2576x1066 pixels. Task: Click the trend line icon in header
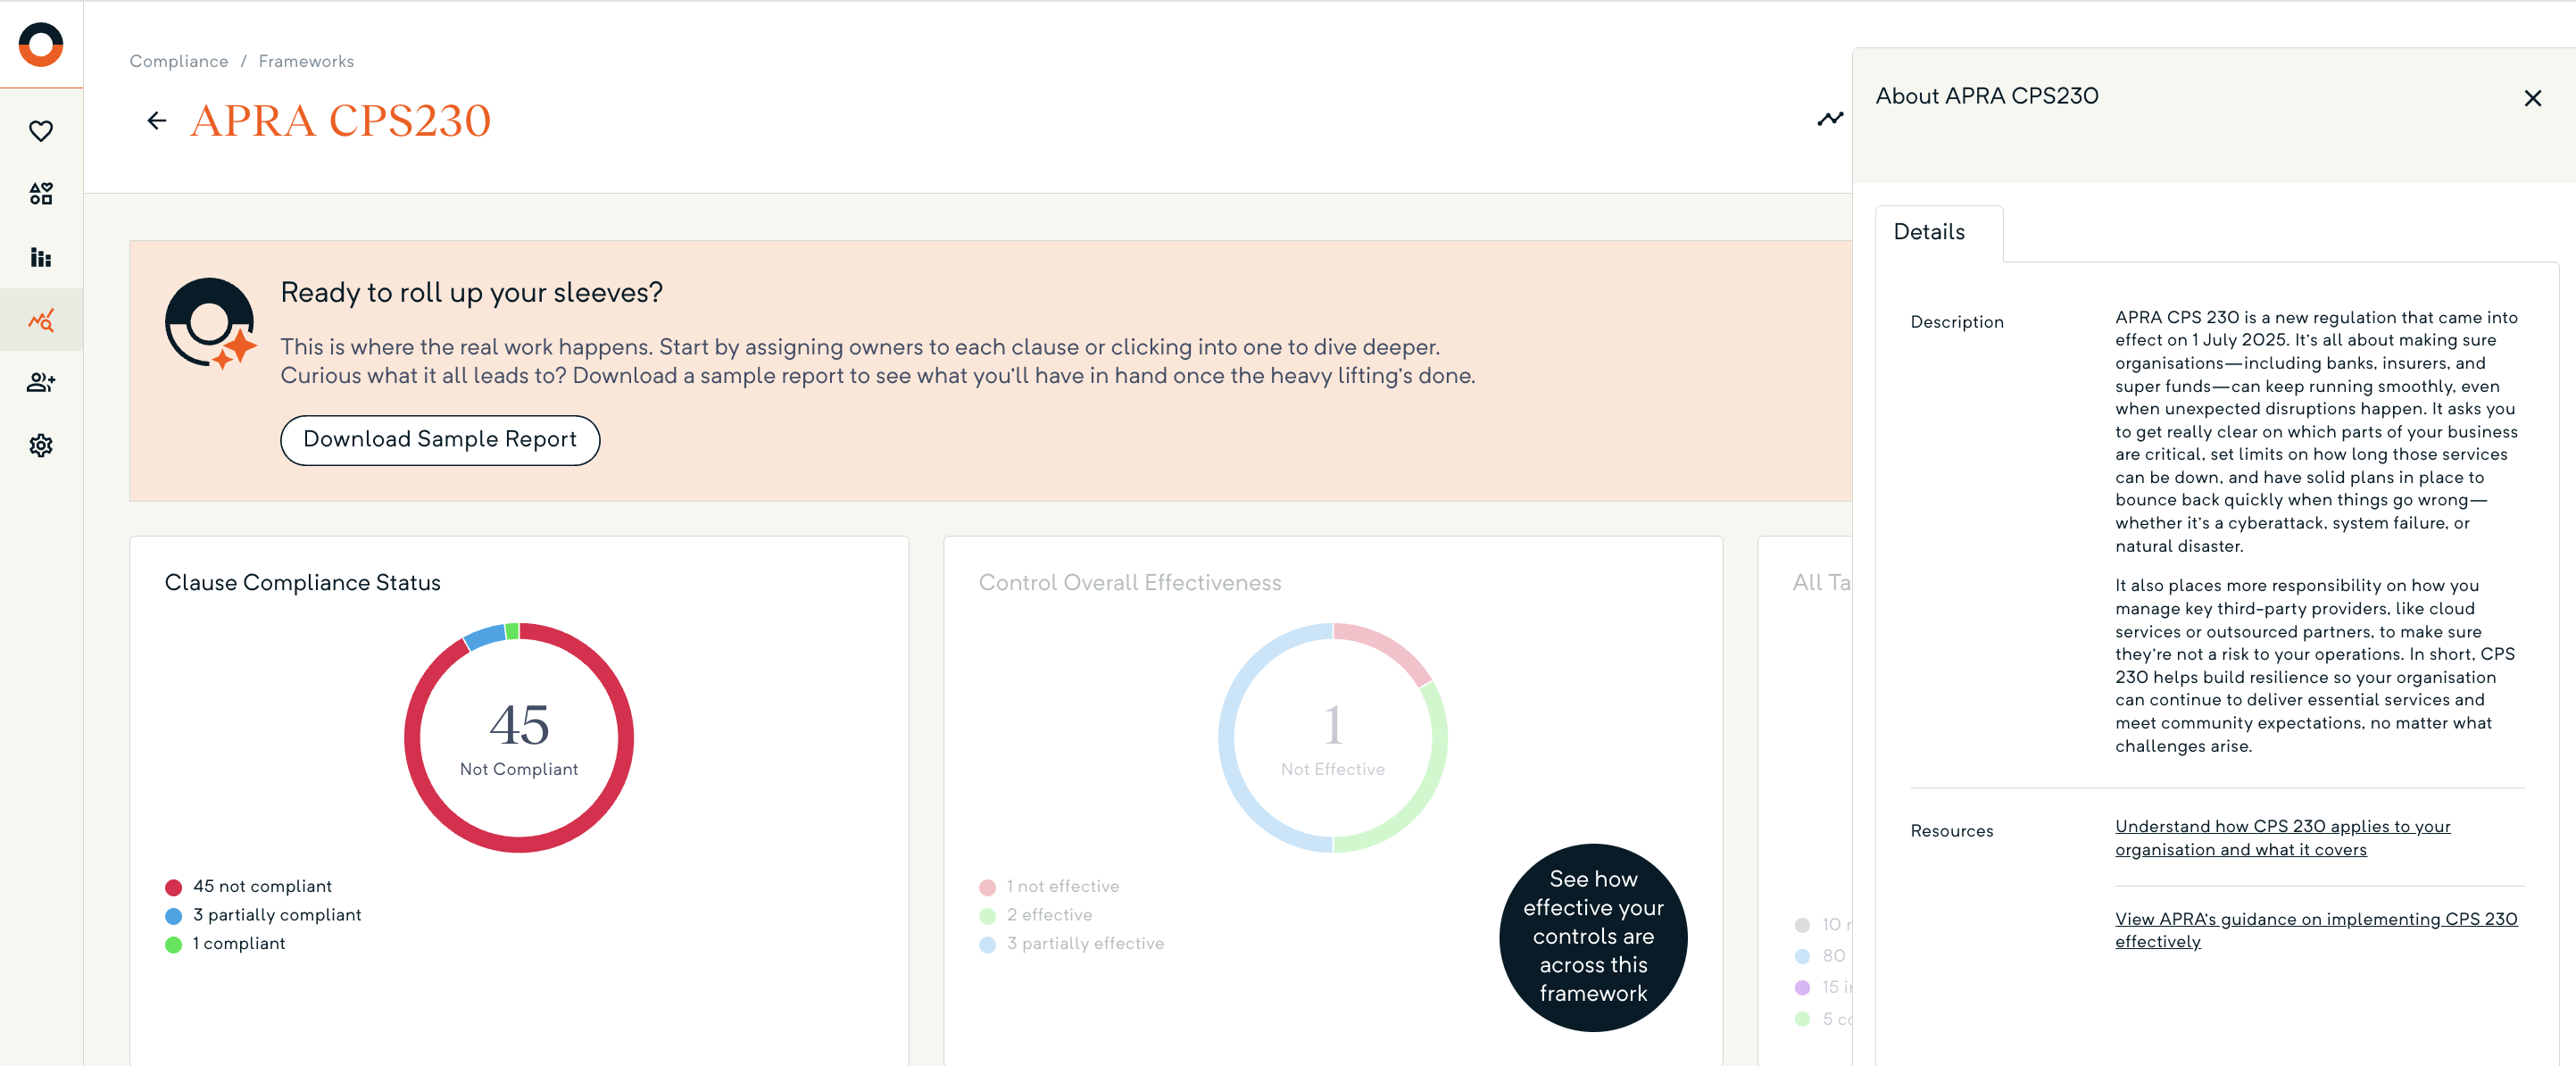1829,119
